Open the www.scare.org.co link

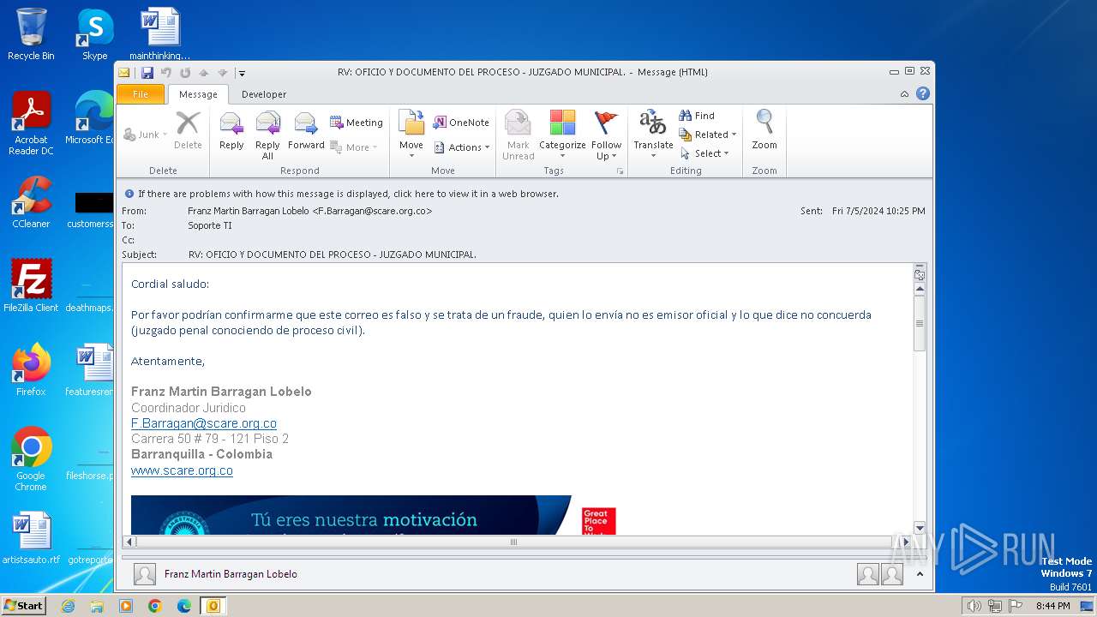[182, 470]
